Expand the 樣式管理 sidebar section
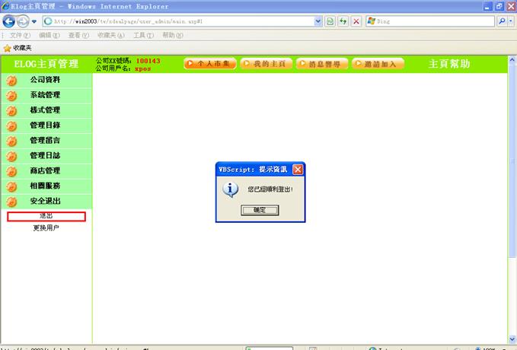The width and height of the screenshot is (517, 350). (46, 110)
